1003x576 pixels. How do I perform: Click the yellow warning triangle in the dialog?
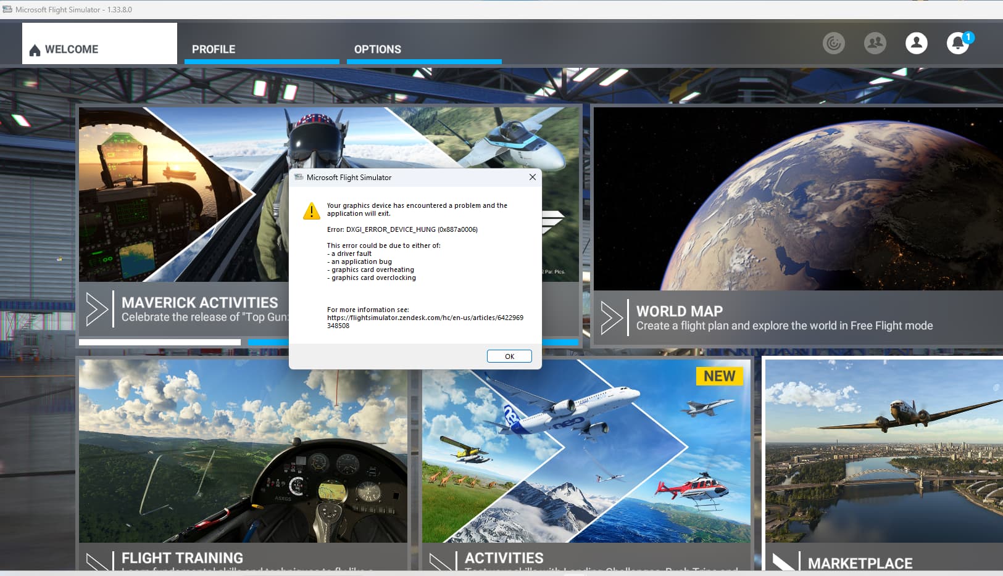(x=312, y=211)
